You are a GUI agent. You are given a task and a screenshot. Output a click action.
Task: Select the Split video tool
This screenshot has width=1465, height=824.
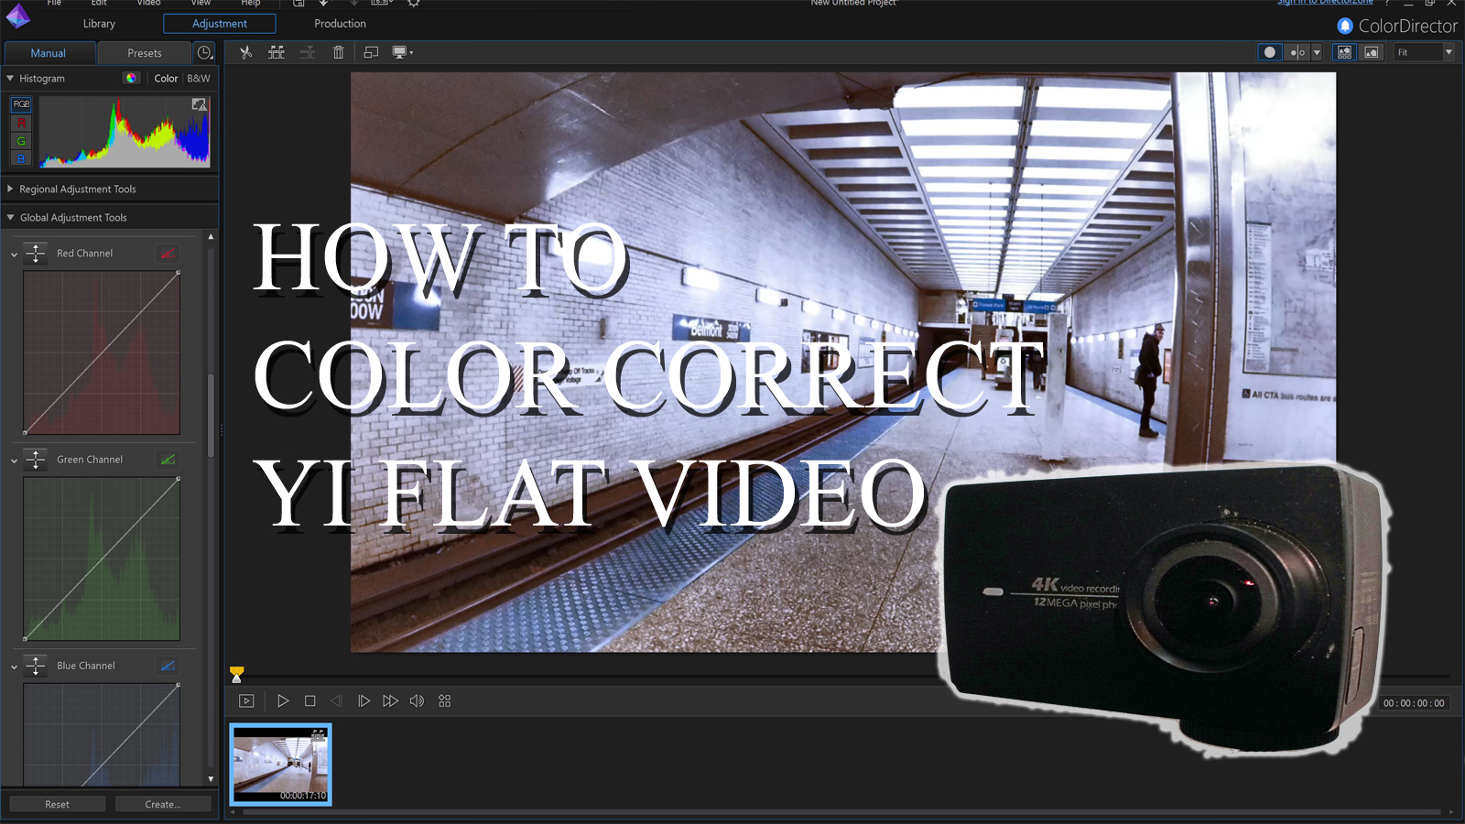click(246, 52)
